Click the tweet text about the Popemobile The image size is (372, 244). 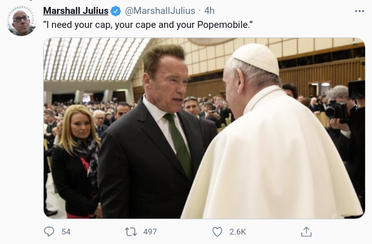click(148, 25)
